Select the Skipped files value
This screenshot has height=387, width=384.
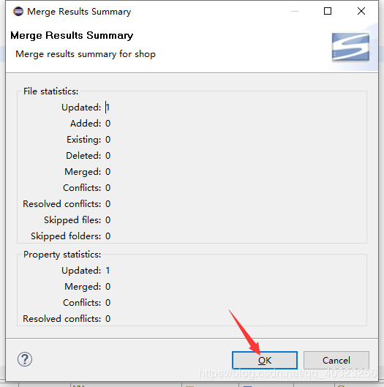pyautogui.click(x=108, y=220)
